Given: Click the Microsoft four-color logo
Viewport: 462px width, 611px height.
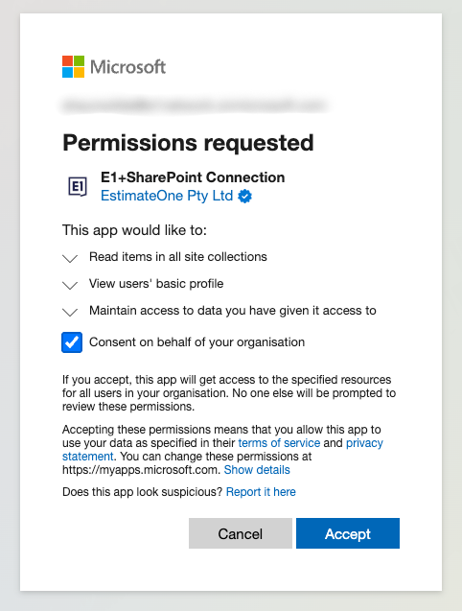Looking at the screenshot, I should click(x=73, y=66).
